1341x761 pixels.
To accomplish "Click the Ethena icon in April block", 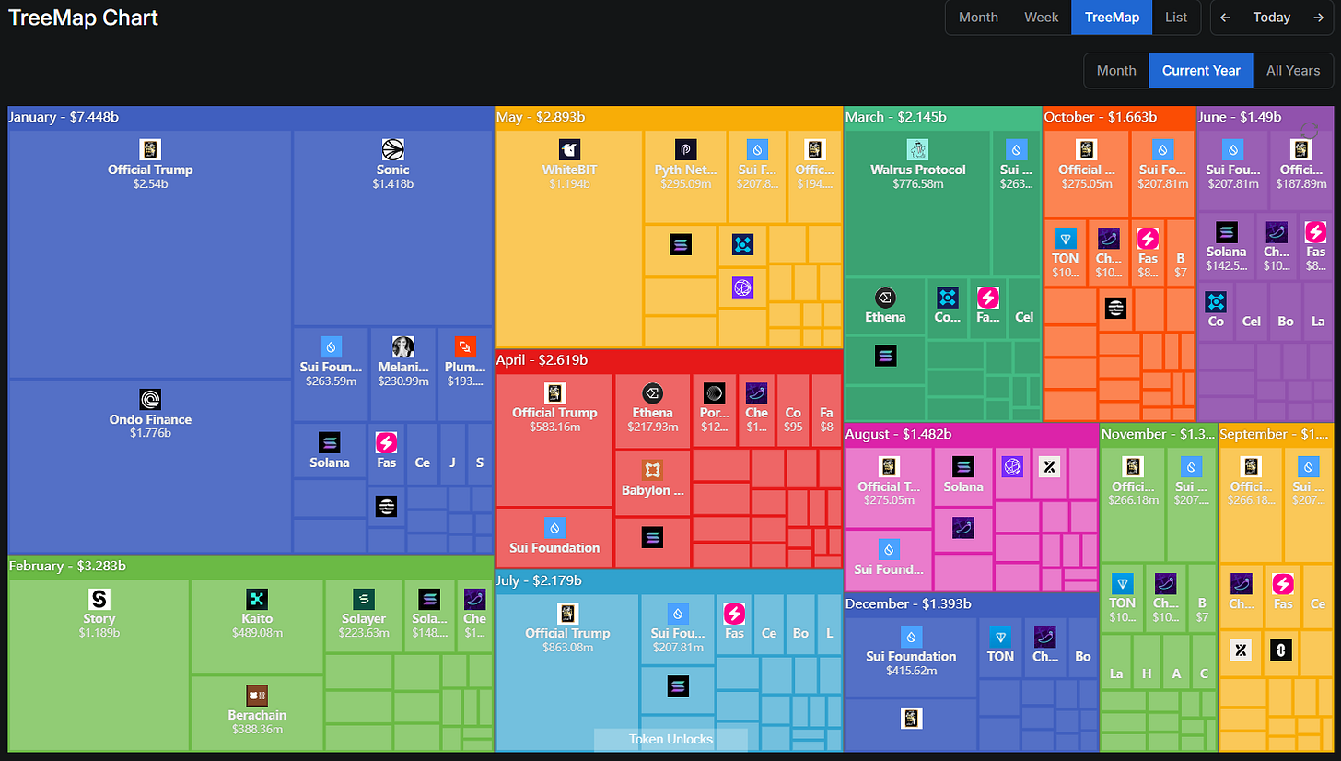I will point(653,392).
